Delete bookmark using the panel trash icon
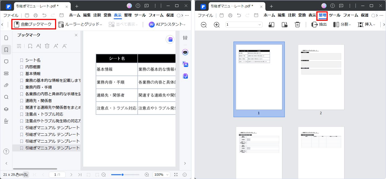Viewport: 386px width, 179px height. 47,46
